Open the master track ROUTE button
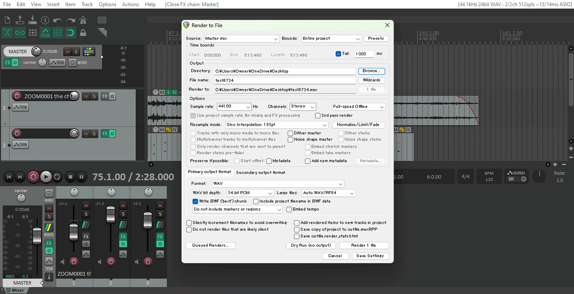 [89, 52]
